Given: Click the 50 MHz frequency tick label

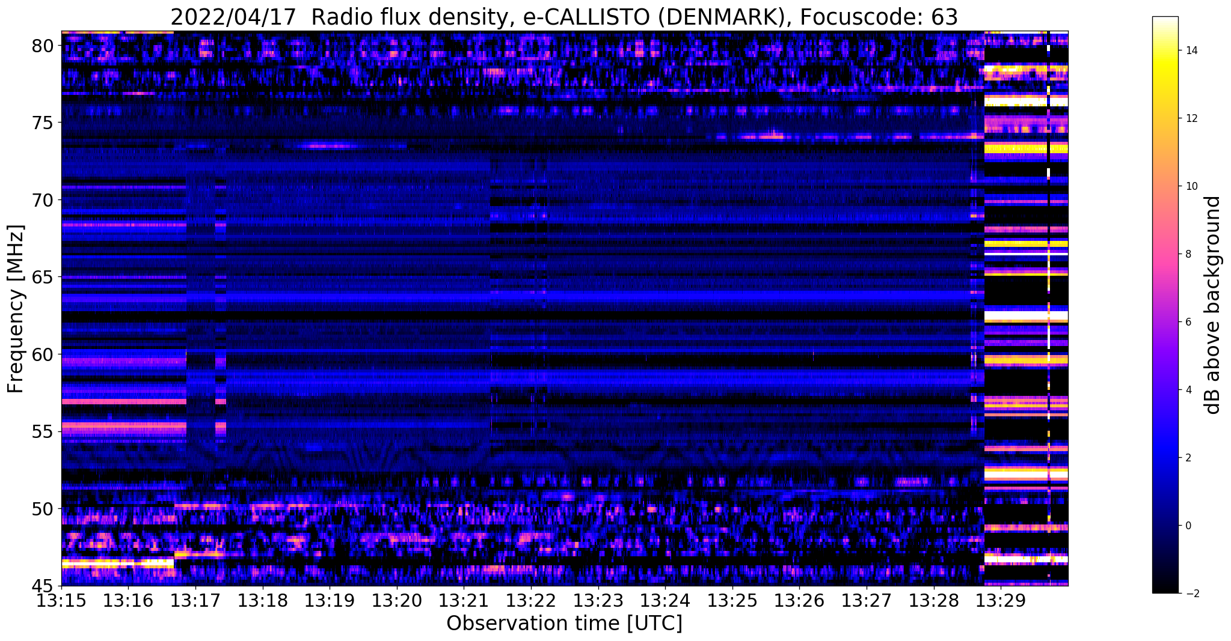Looking at the screenshot, I should 44,509.
